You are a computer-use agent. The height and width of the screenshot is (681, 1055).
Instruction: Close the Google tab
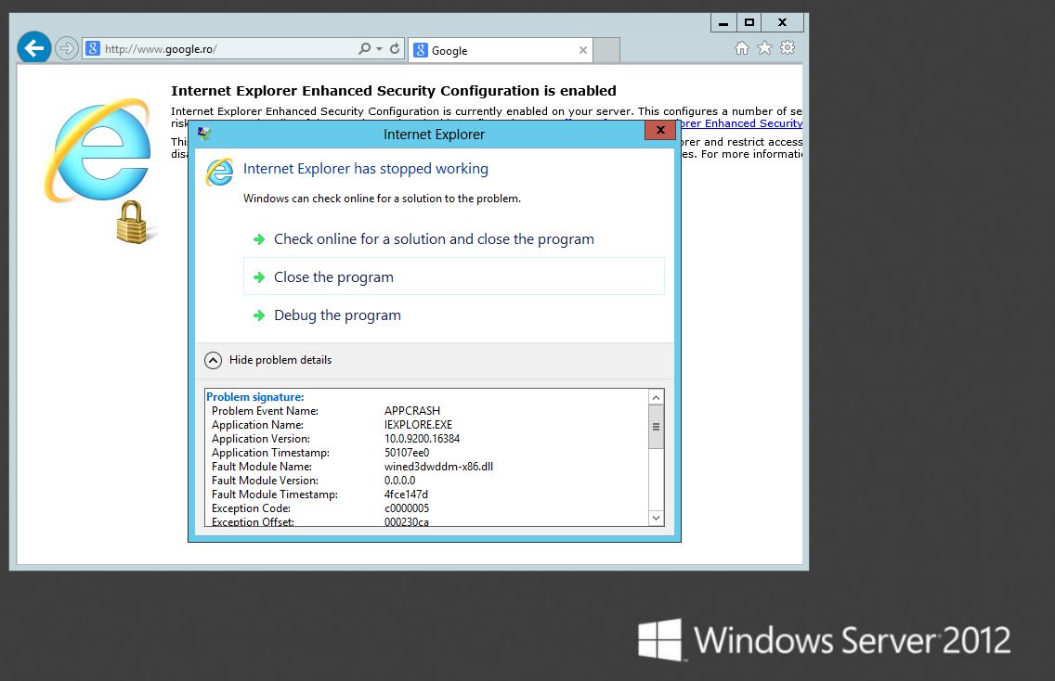(582, 50)
